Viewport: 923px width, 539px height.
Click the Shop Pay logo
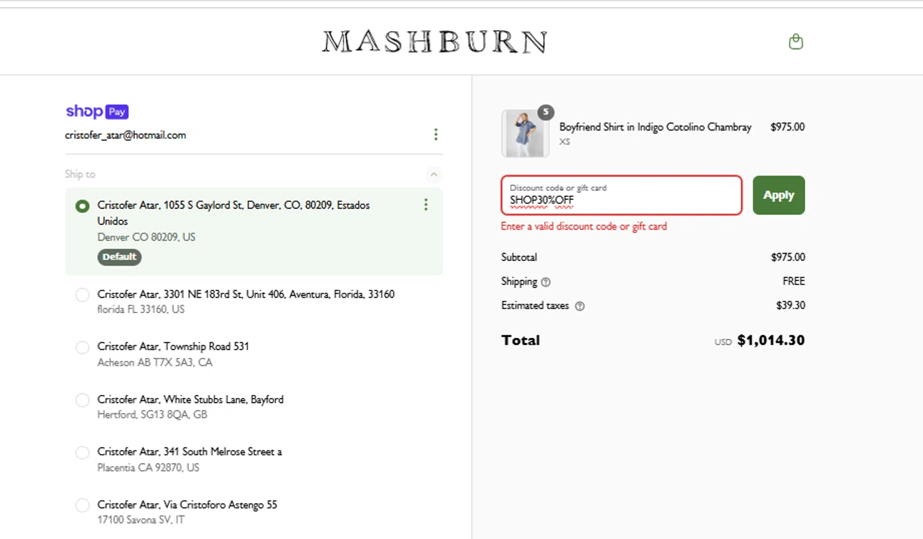[x=97, y=111]
